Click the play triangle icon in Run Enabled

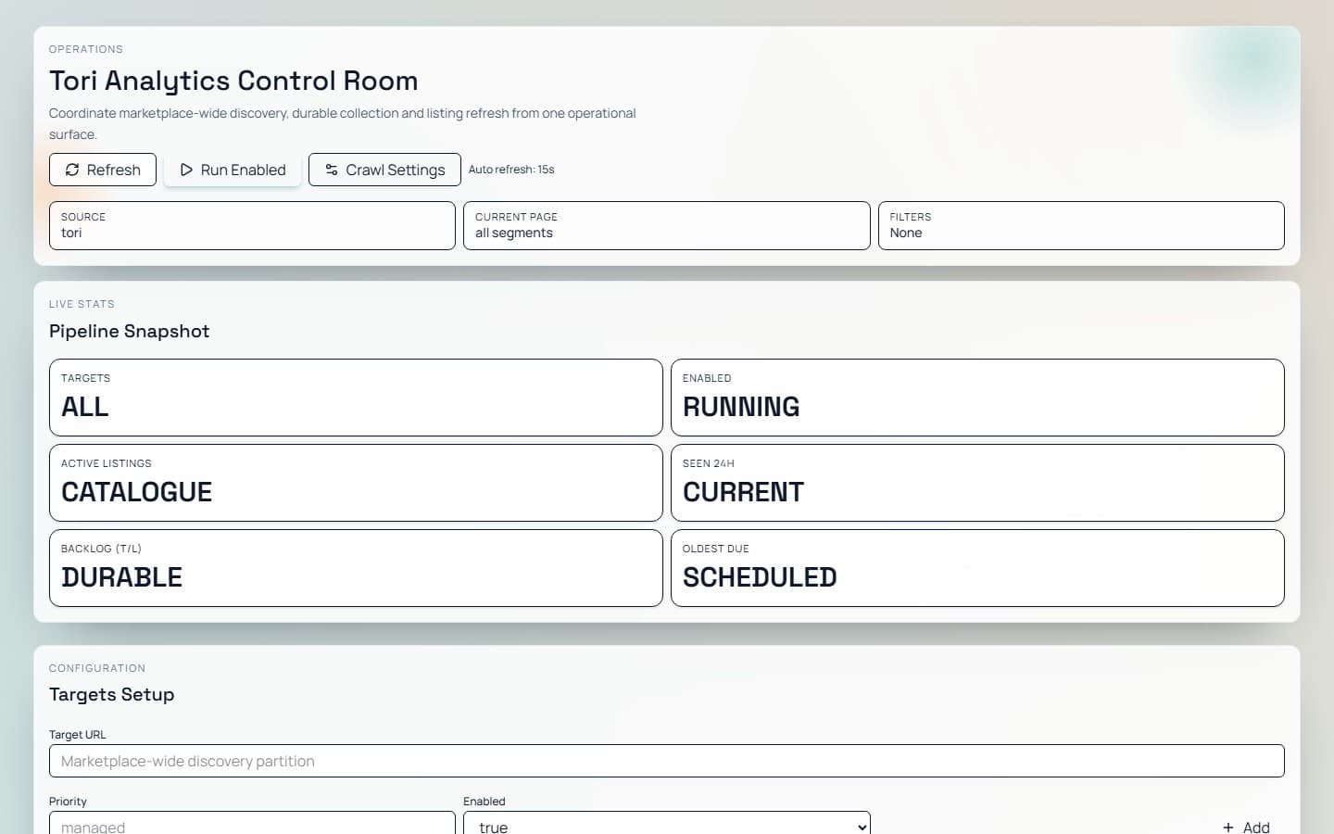point(186,170)
